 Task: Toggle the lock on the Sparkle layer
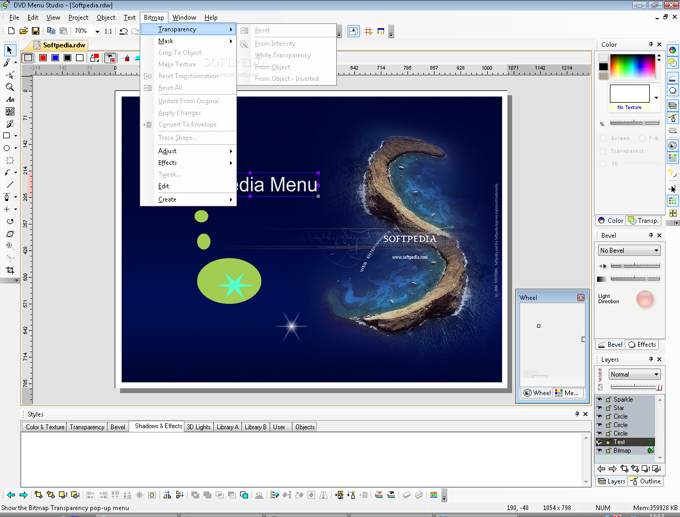[x=608, y=399]
